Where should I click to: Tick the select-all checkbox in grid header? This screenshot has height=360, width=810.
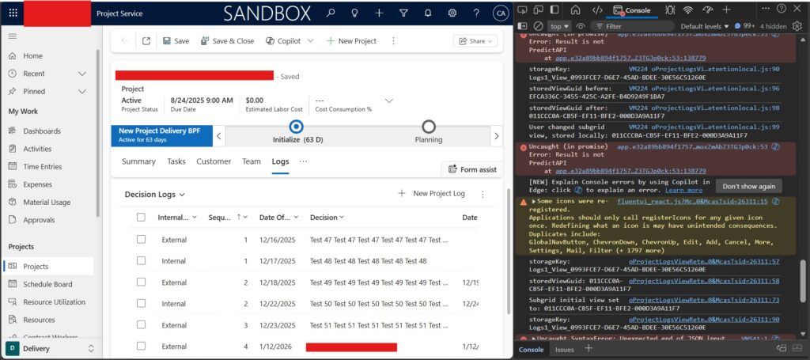pyautogui.click(x=141, y=218)
